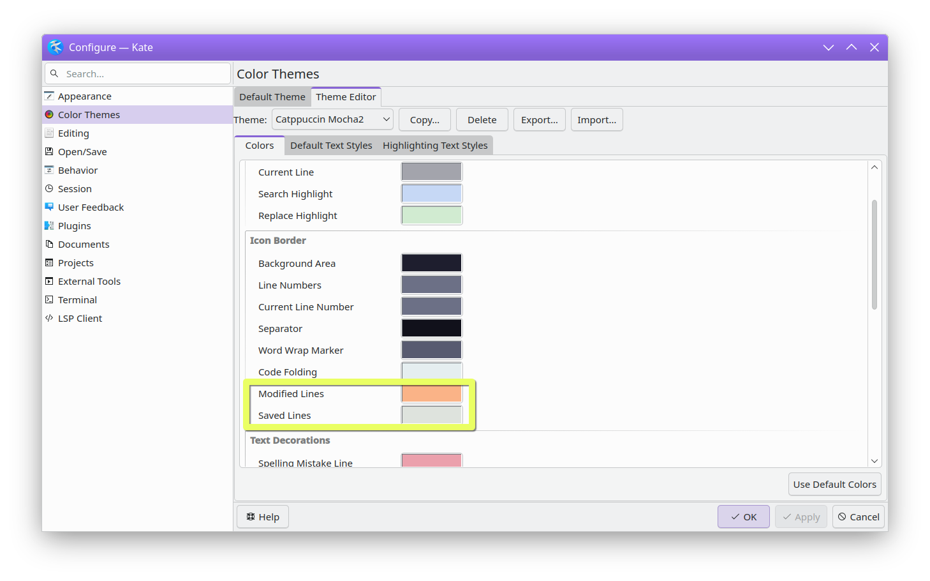930x581 pixels.
Task: Click the Help button
Action: tap(263, 517)
